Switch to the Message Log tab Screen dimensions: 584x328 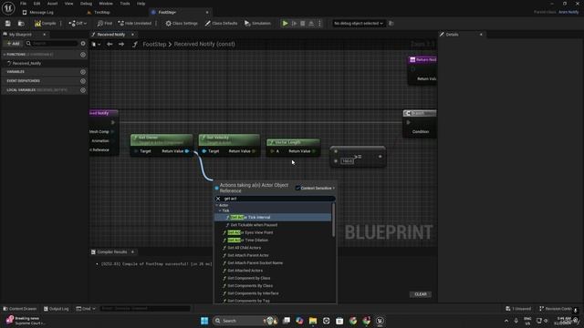(41, 12)
